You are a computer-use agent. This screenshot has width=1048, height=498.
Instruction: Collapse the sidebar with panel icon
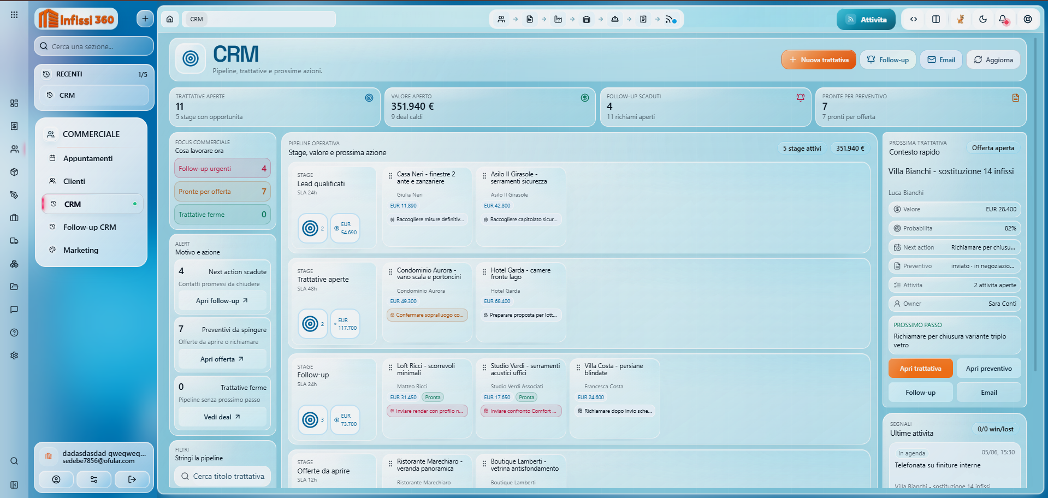click(x=14, y=485)
